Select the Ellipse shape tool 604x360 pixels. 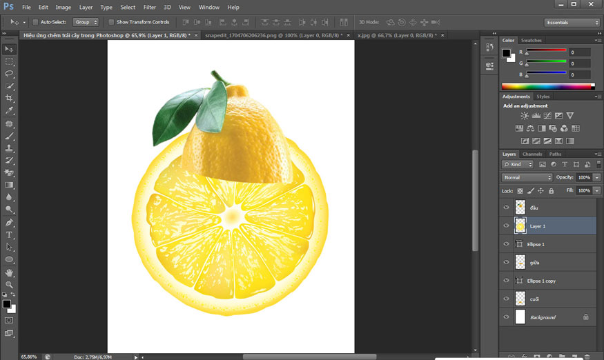click(9, 259)
